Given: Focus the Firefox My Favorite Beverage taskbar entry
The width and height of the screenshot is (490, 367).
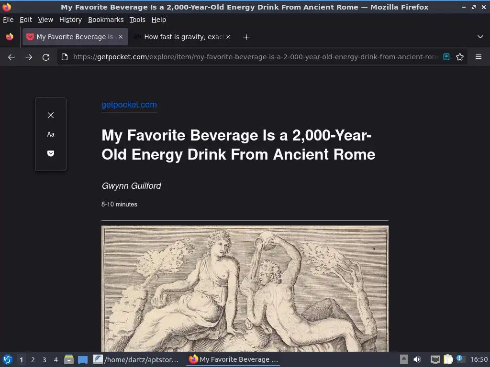Looking at the screenshot, I should tap(234, 359).
